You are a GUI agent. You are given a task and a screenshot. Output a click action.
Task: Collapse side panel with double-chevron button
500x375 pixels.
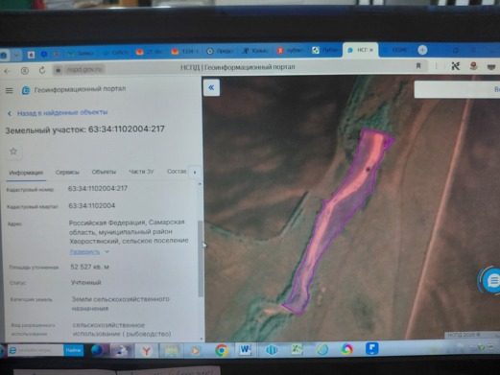[211, 87]
